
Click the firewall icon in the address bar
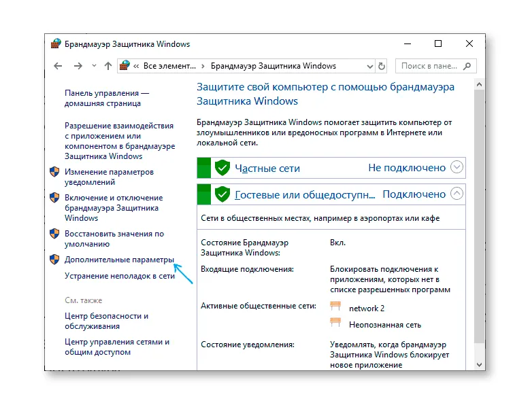125,65
